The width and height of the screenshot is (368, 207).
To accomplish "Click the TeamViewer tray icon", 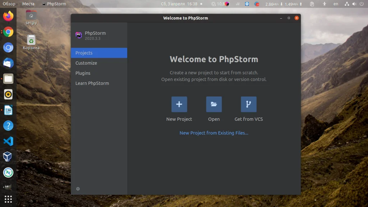I will tap(247, 4).
